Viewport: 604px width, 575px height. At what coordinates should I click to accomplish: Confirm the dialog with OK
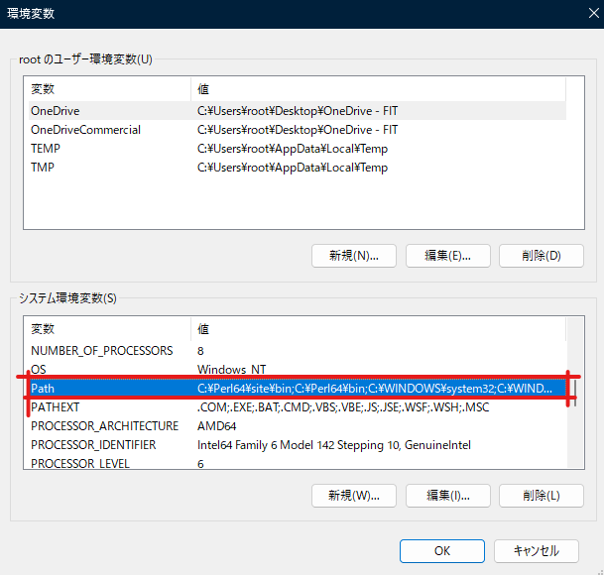pyautogui.click(x=441, y=550)
